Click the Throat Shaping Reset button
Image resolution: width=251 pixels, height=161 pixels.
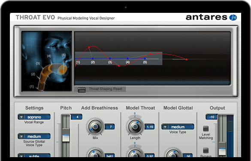(x=82, y=90)
